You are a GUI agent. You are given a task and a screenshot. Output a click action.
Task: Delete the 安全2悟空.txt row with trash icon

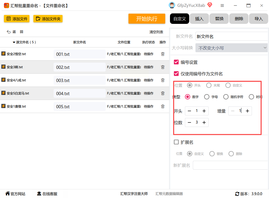(163, 54)
